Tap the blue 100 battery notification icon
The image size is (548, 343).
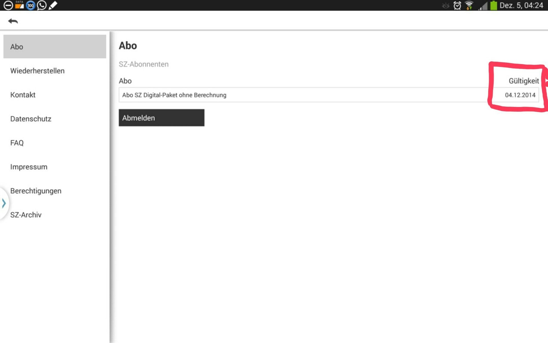coord(31,5)
